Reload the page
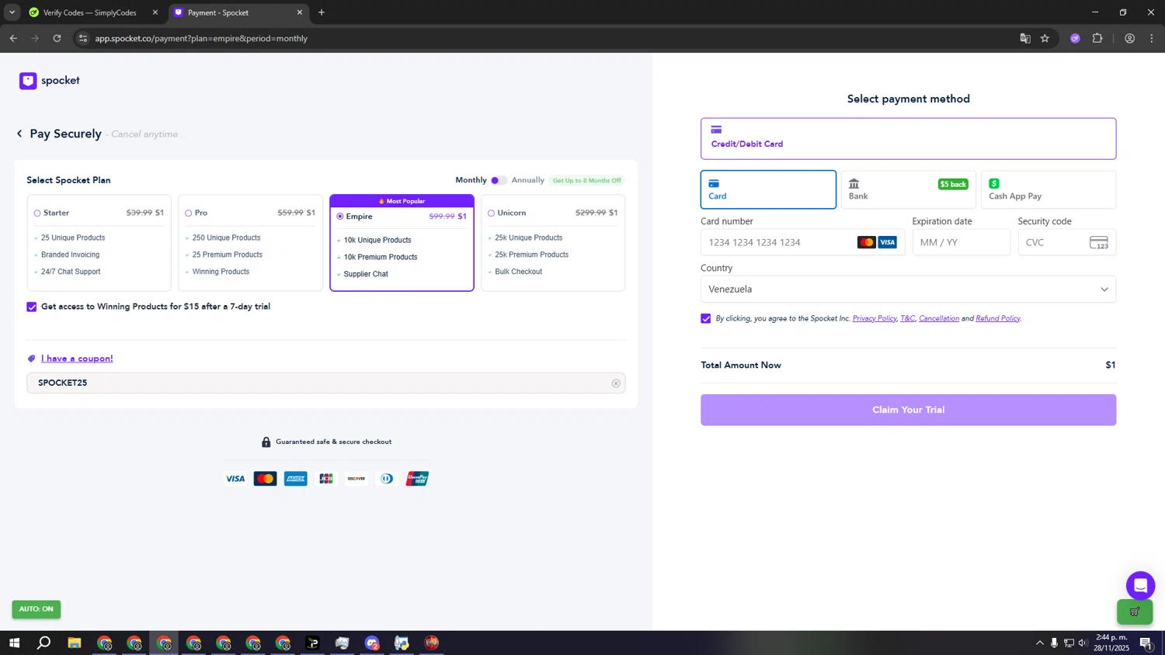The width and height of the screenshot is (1165, 655). (57, 38)
